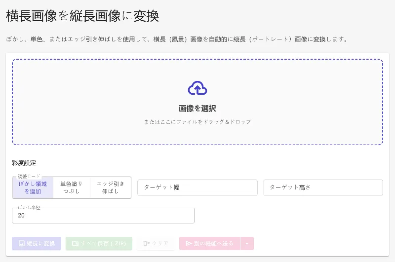395x262 pixels.
Task: Click the ぼかし半径 field showing 20
Action: point(103,216)
